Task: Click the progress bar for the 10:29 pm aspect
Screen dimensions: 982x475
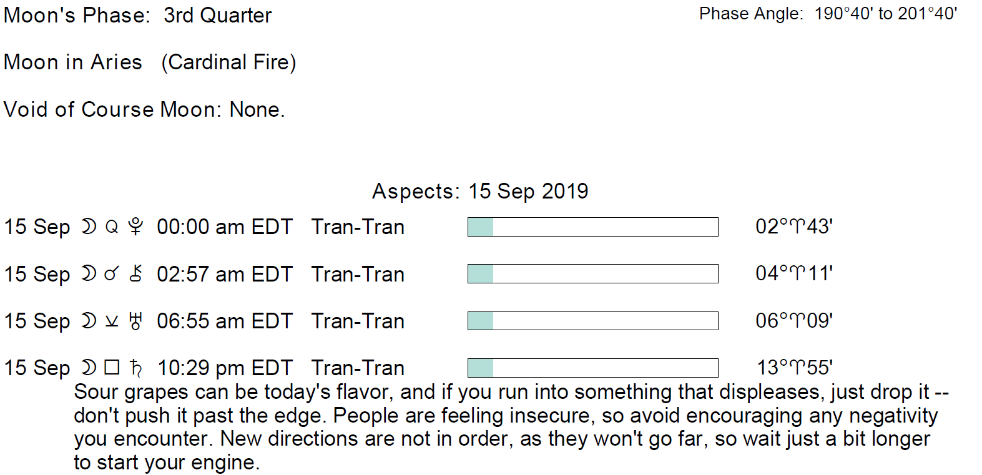Action: 592,368
